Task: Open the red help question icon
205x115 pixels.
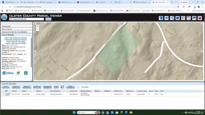Action: tap(200, 18)
